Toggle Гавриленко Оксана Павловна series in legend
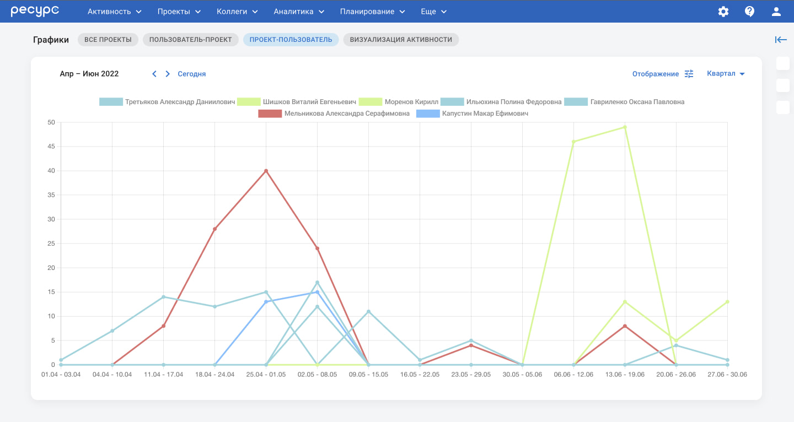This screenshot has height=422, width=794. coord(625,102)
